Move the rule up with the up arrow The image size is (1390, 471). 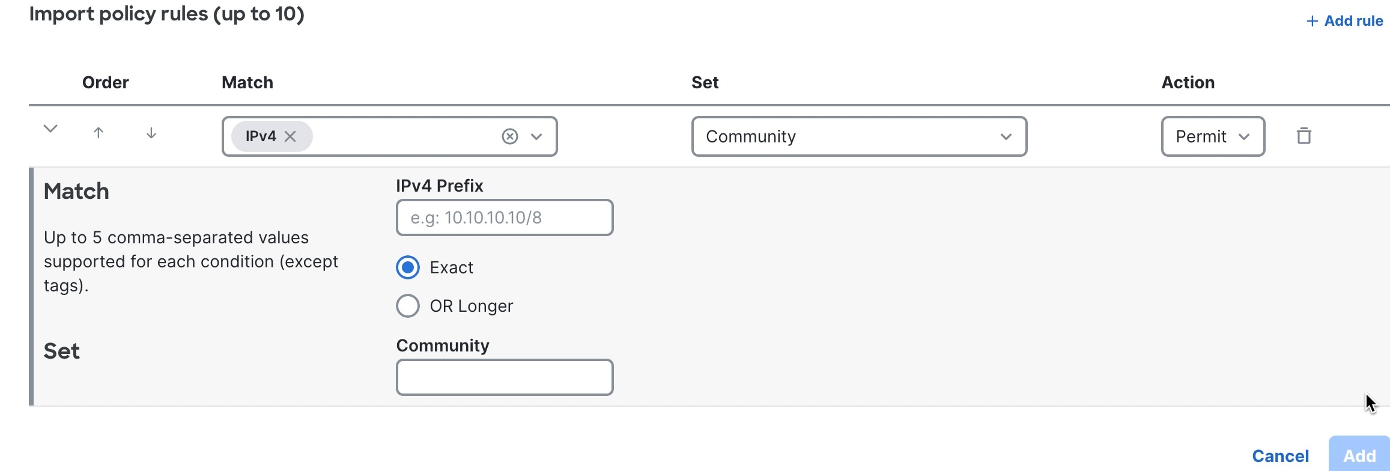pos(99,133)
